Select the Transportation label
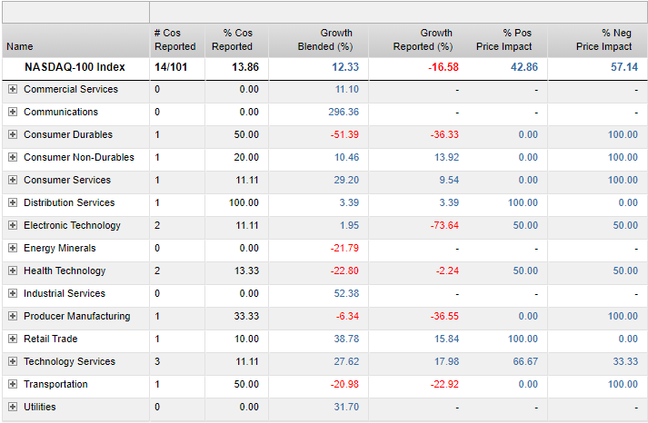Screen dimensions: 648x423 (55, 384)
